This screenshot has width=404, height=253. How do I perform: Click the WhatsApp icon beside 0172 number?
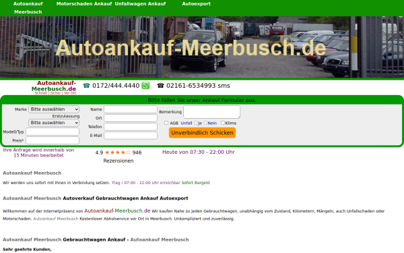tap(145, 86)
